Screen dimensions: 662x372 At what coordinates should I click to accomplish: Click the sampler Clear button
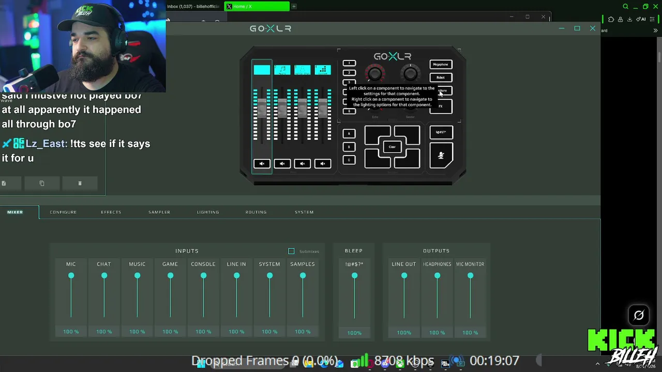click(392, 147)
